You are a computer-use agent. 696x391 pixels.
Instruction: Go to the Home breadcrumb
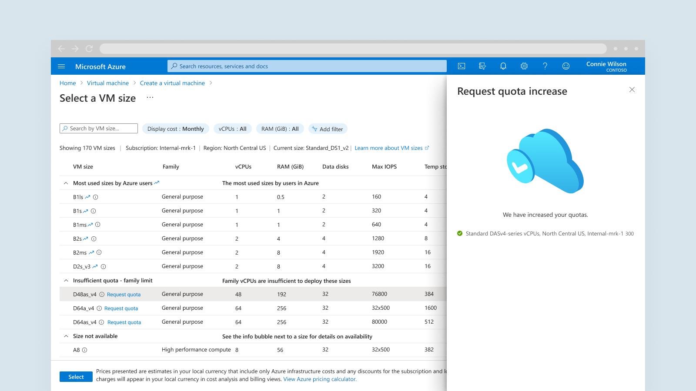[x=67, y=83]
